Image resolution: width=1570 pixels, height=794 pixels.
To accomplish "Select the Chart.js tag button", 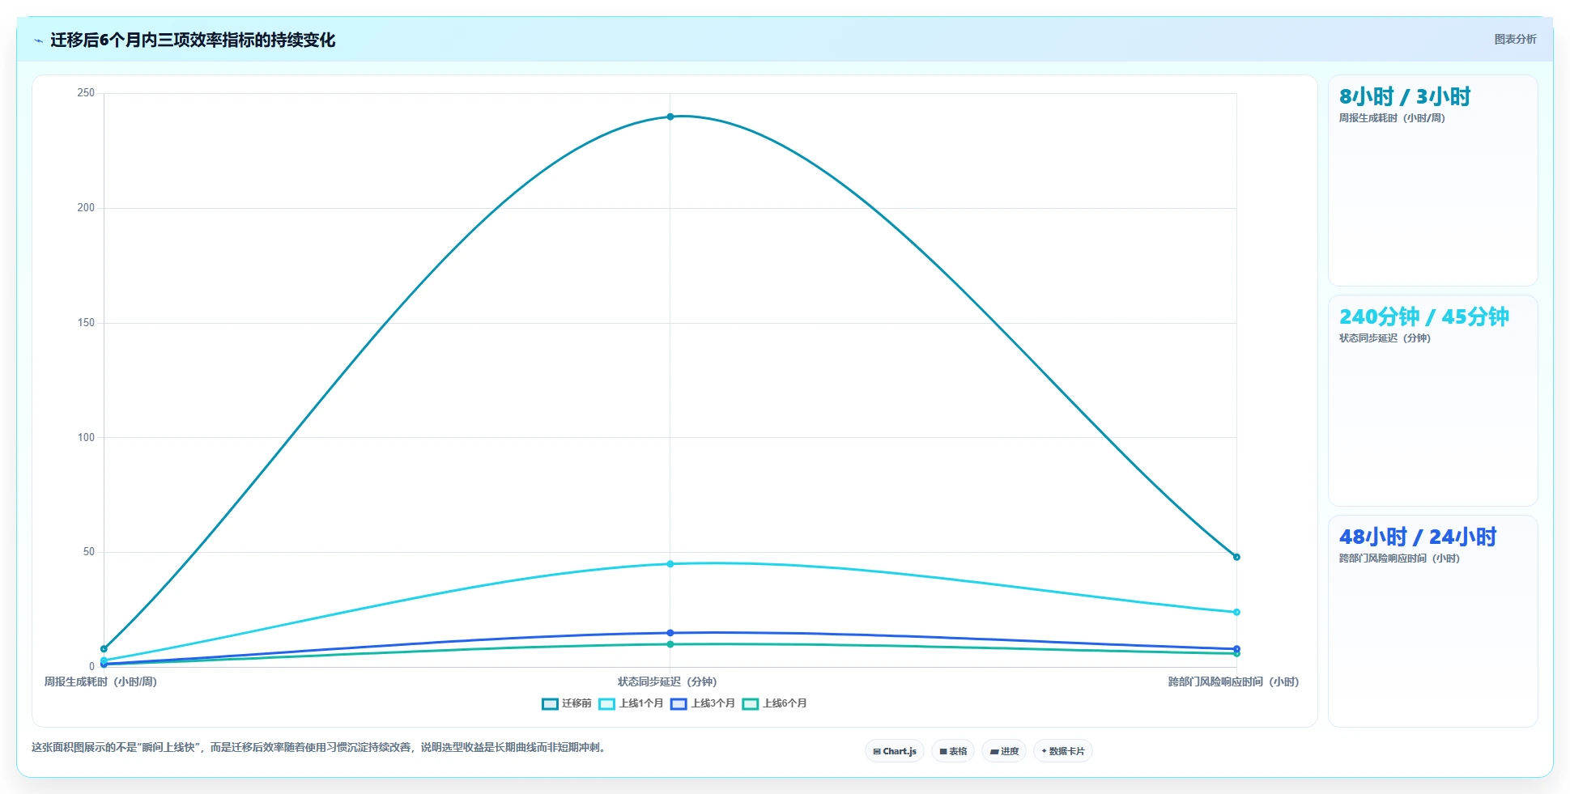I will (895, 751).
